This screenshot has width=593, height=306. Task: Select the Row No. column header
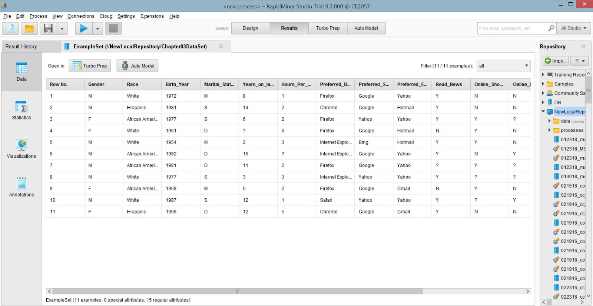[x=65, y=84]
